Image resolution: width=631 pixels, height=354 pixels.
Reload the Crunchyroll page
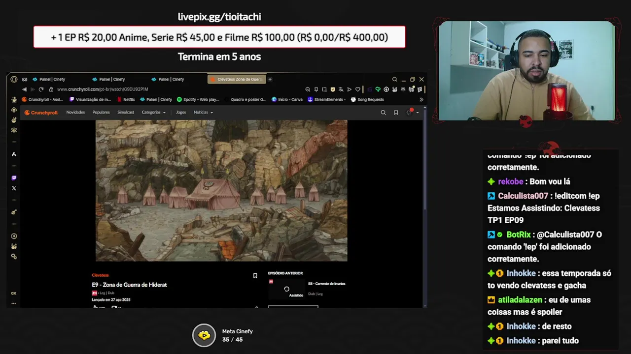(41, 89)
